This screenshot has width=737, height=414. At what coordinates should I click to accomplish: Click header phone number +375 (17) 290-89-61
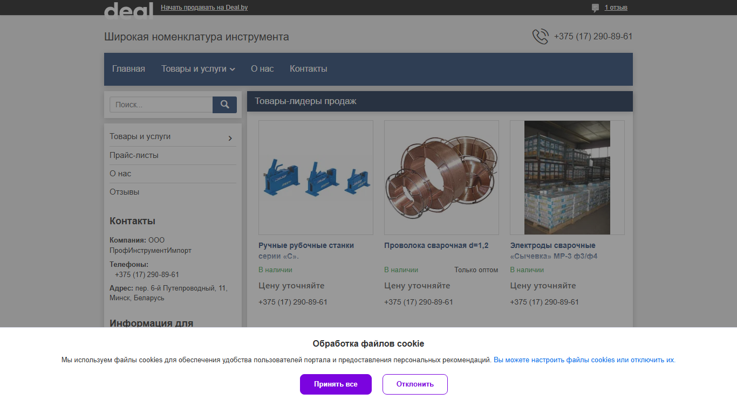pyautogui.click(x=593, y=37)
